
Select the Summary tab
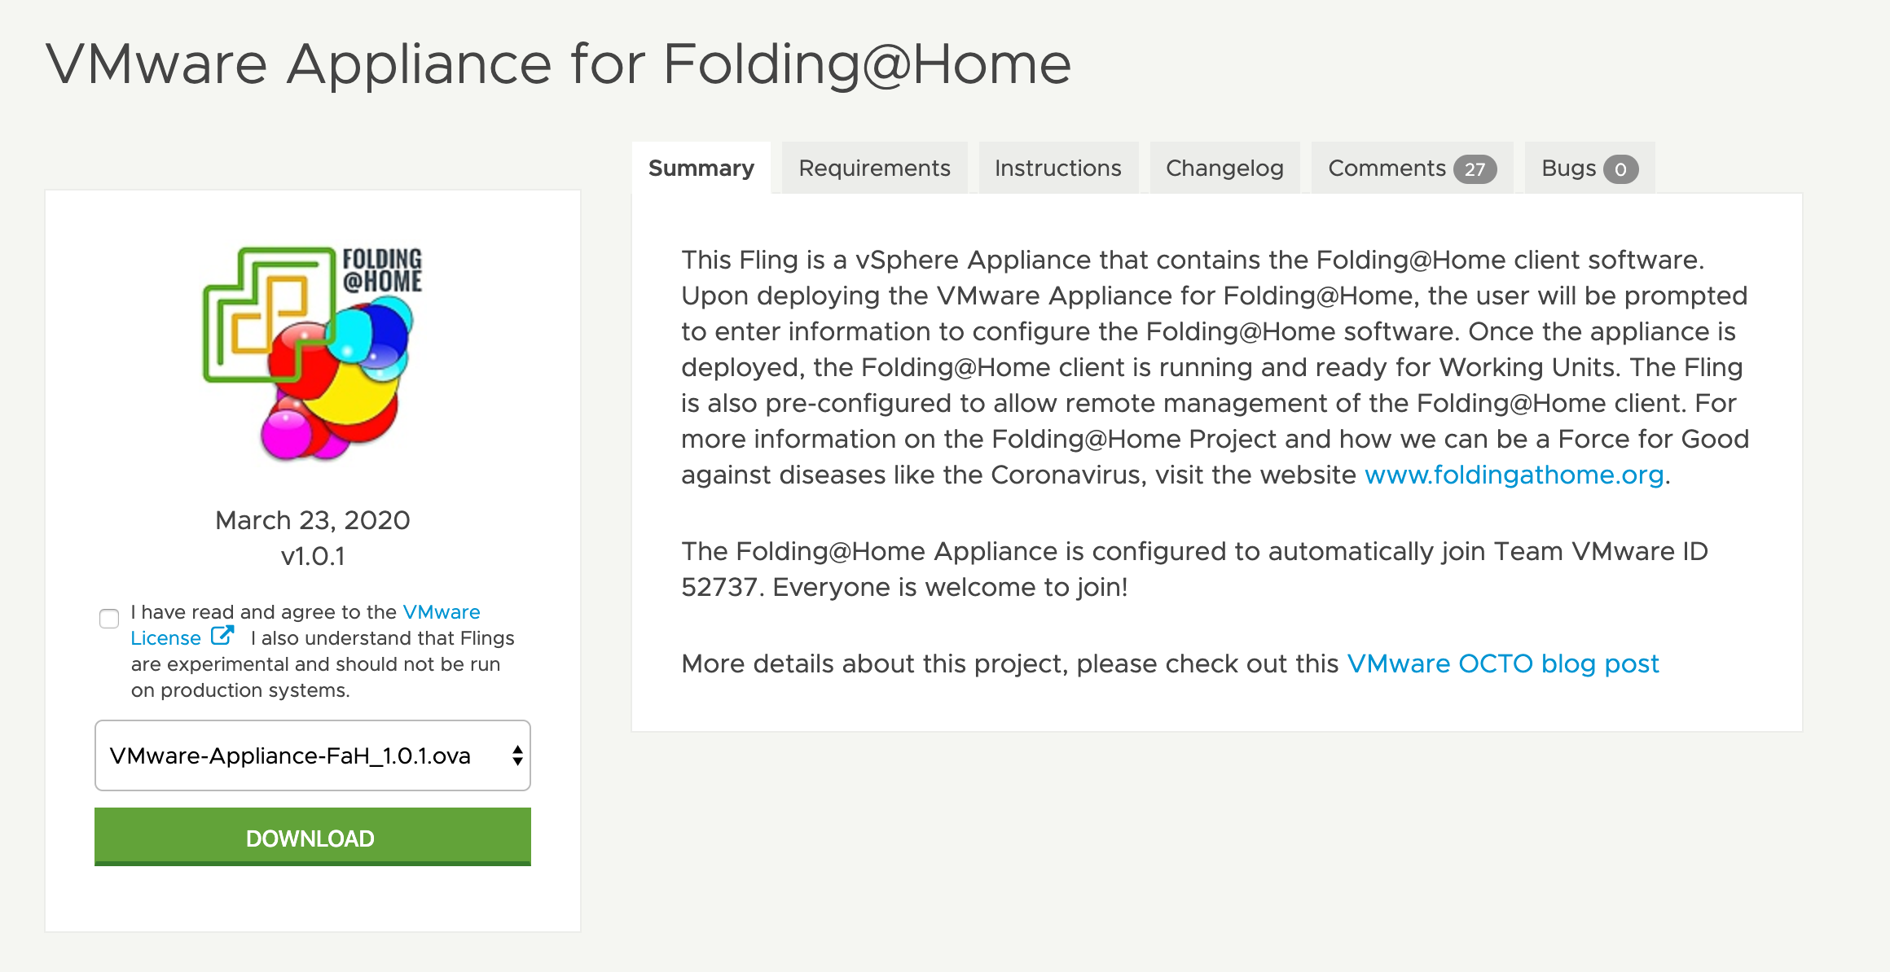(x=701, y=168)
